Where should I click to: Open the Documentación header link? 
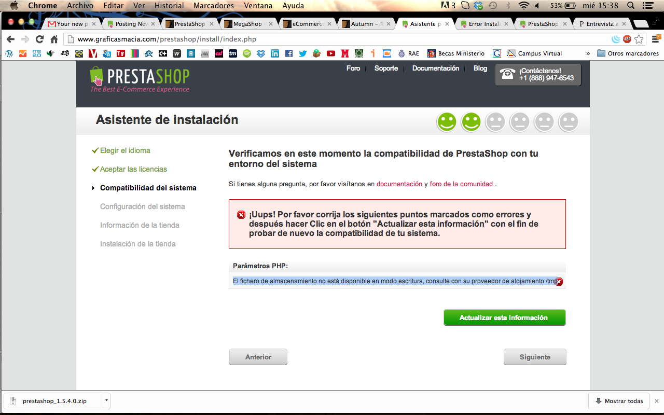click(436, 68)
